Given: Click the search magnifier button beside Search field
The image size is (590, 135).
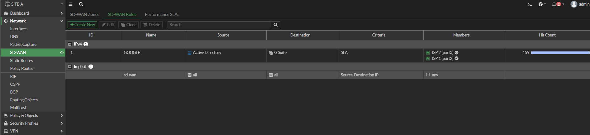Looking at the screenshot, I should click(x=276, y=25).
